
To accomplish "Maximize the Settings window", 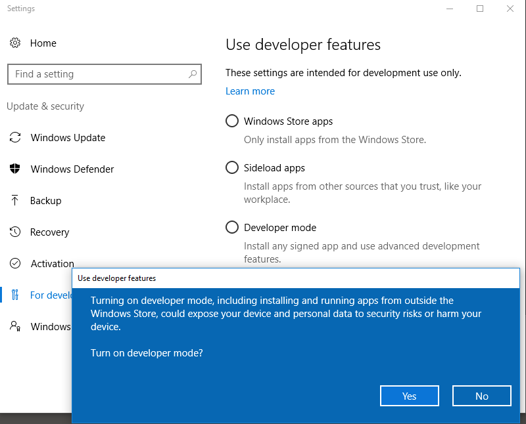I will 480,9.
